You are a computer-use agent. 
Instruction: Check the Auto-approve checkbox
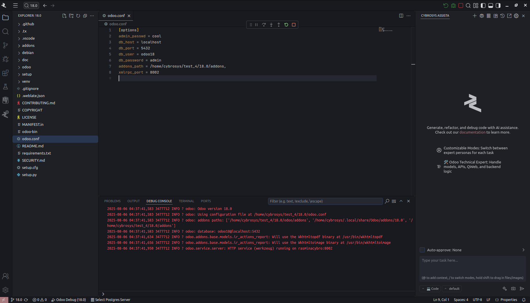[x=422, y=250]
